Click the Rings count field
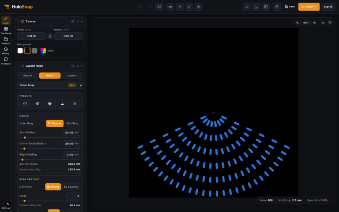The height and width of the screenshot is (212, 339). [x=73, y=196]
